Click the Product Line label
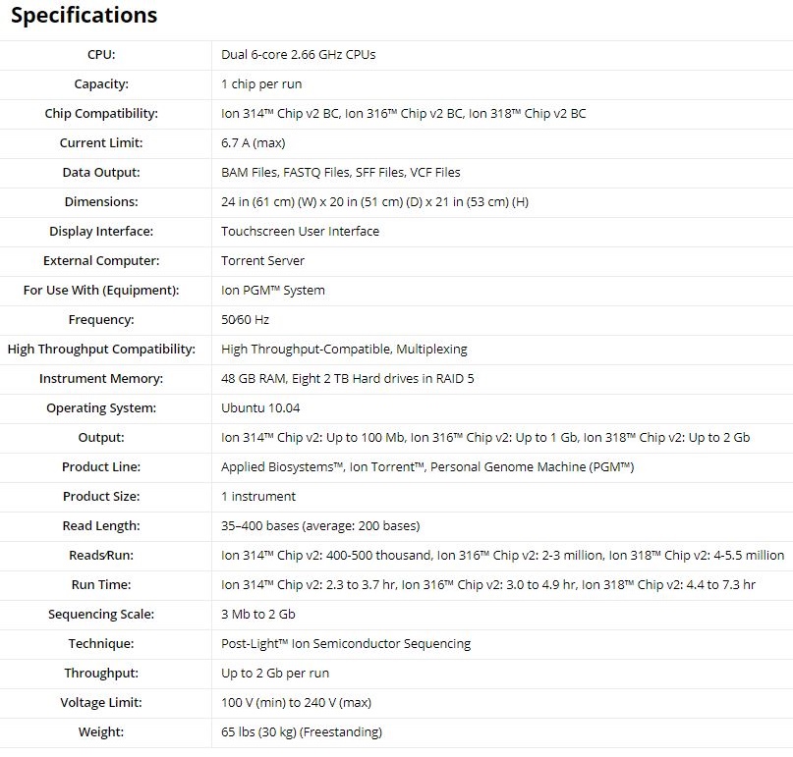Viewport: 793px width, 757px height. (x=101, y=467)
